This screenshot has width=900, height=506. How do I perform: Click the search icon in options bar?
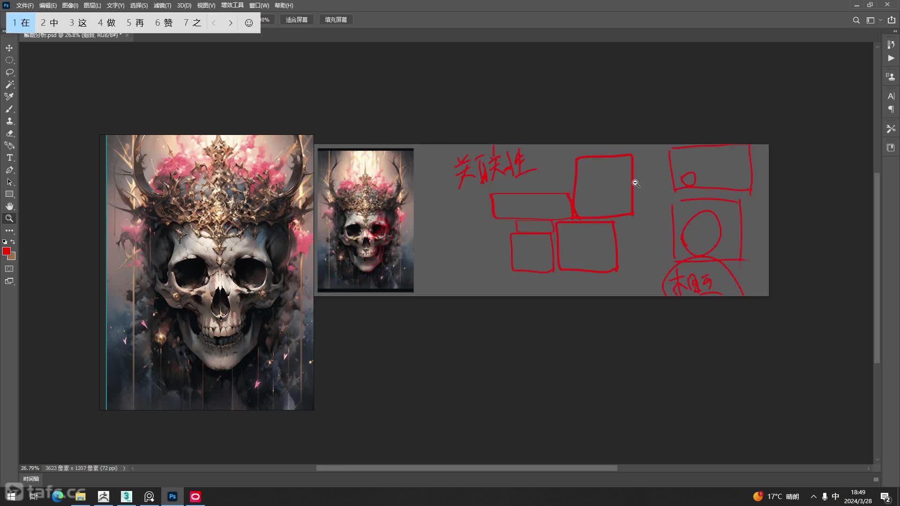pos(856,20)
